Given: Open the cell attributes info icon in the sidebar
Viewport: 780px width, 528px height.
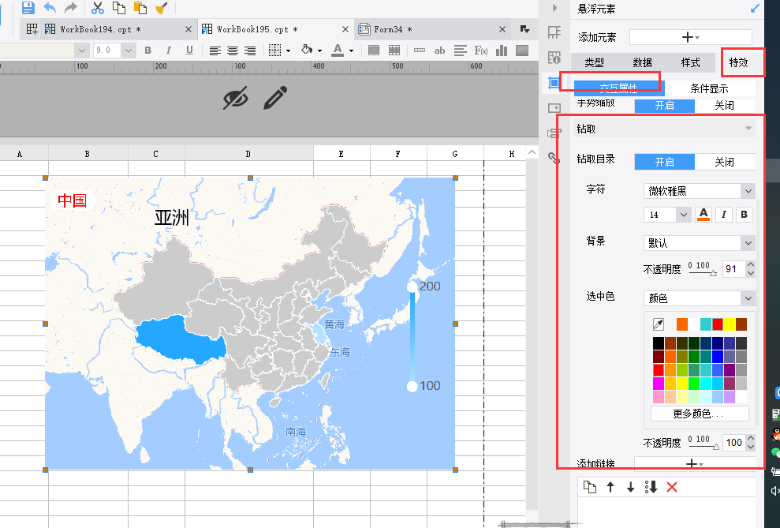Looking at the screenshot, I should [554, 58].
